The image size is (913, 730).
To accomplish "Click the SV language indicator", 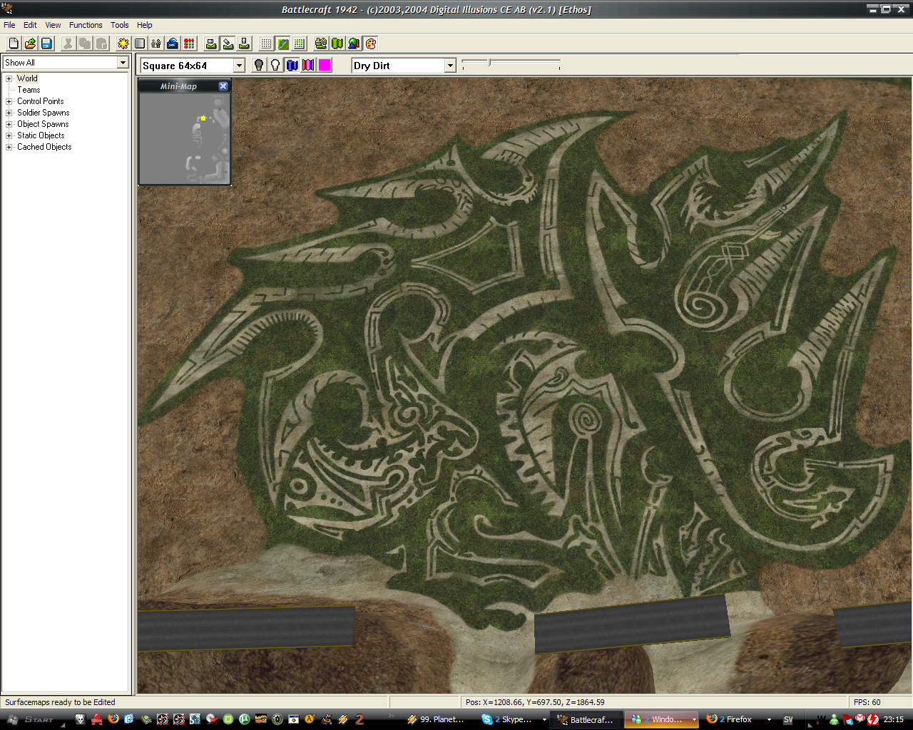I will coord(788,719).
